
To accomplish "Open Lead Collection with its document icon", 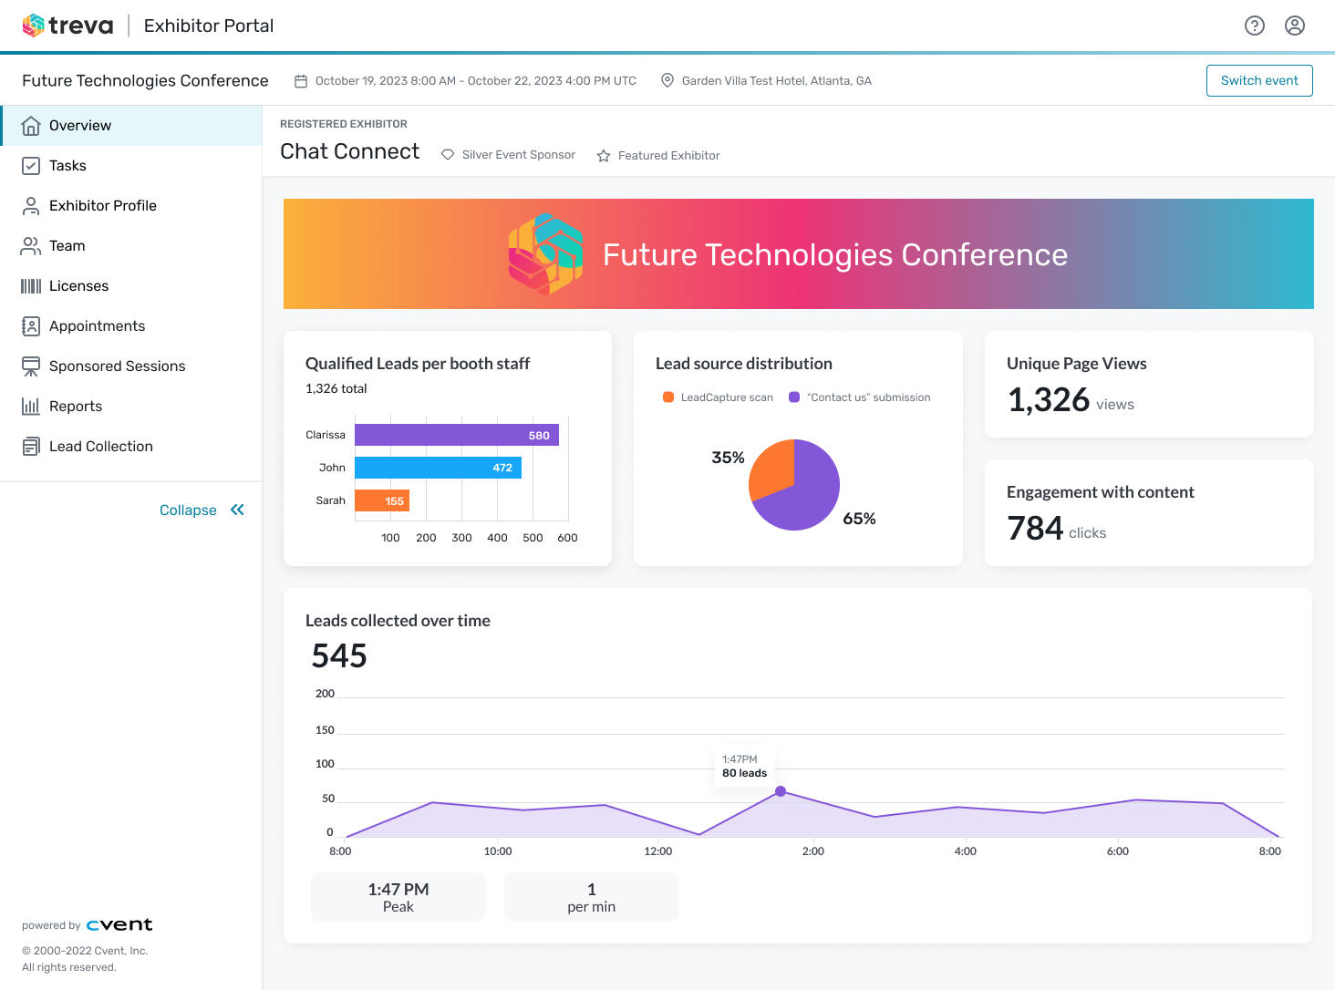I will [31, 446].
